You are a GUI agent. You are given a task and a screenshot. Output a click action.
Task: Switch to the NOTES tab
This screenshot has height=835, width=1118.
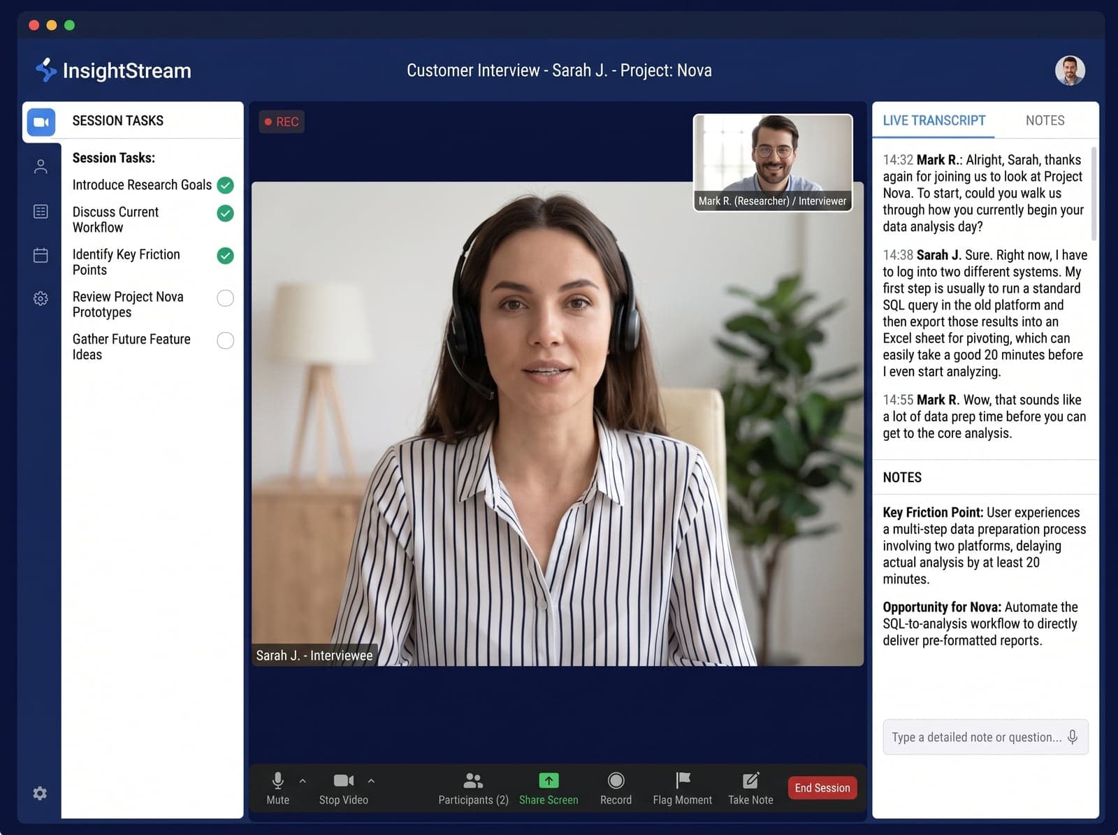(x=1045, y=121)
